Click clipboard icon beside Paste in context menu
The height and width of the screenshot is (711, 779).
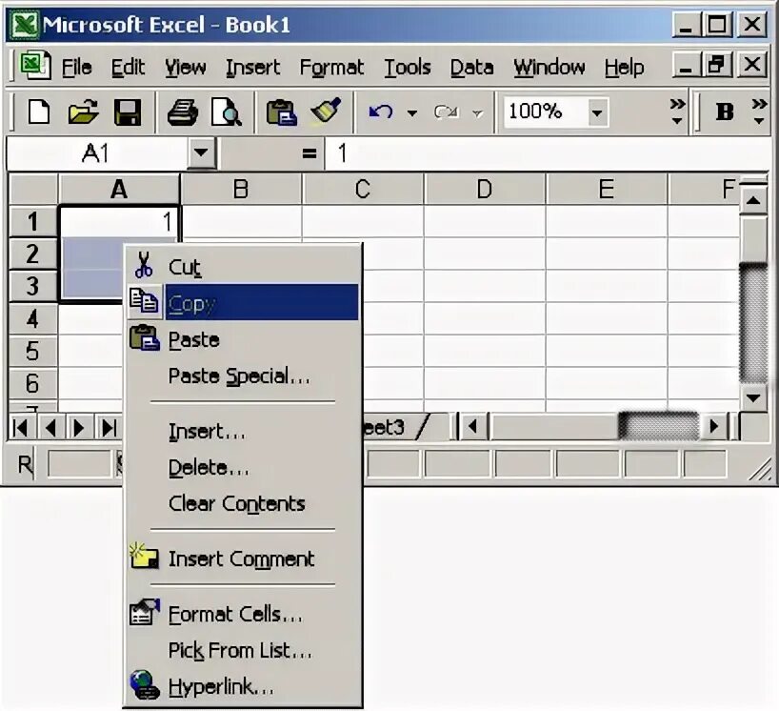click(x=144, y=337)
